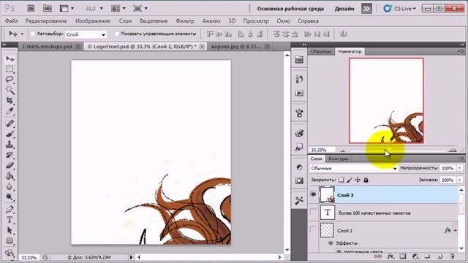The width and height of the screenshot is (468, 263).
Task: Hide the Слой 2 layer
Action: click(x=313, y=194)
